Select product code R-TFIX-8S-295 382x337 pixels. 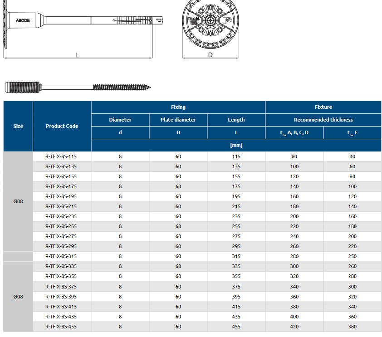coord(61,246)
